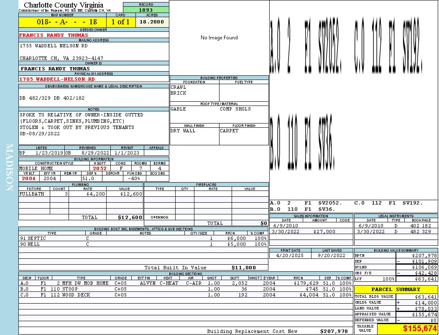The image size is (439, 335).
Task: Click legal instrument book/page 402 182
Action: coord(421,226)
